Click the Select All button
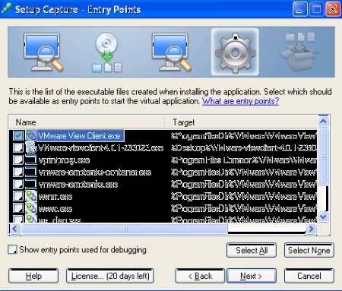 pyautogui.click(x=252, y=250)
